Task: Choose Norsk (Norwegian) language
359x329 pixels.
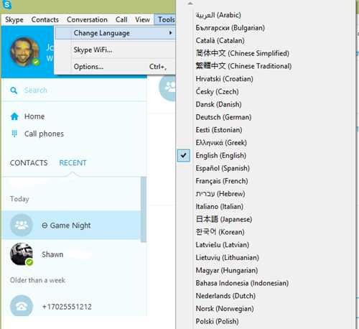Action: [x=225, y=309]
